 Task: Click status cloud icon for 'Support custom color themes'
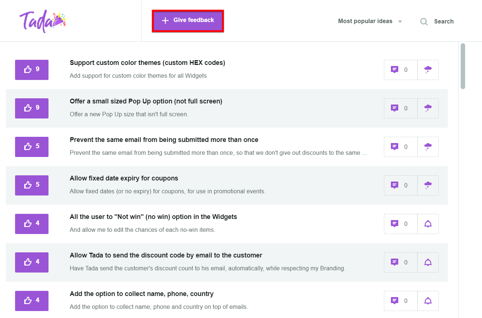[x=428, y=70]
